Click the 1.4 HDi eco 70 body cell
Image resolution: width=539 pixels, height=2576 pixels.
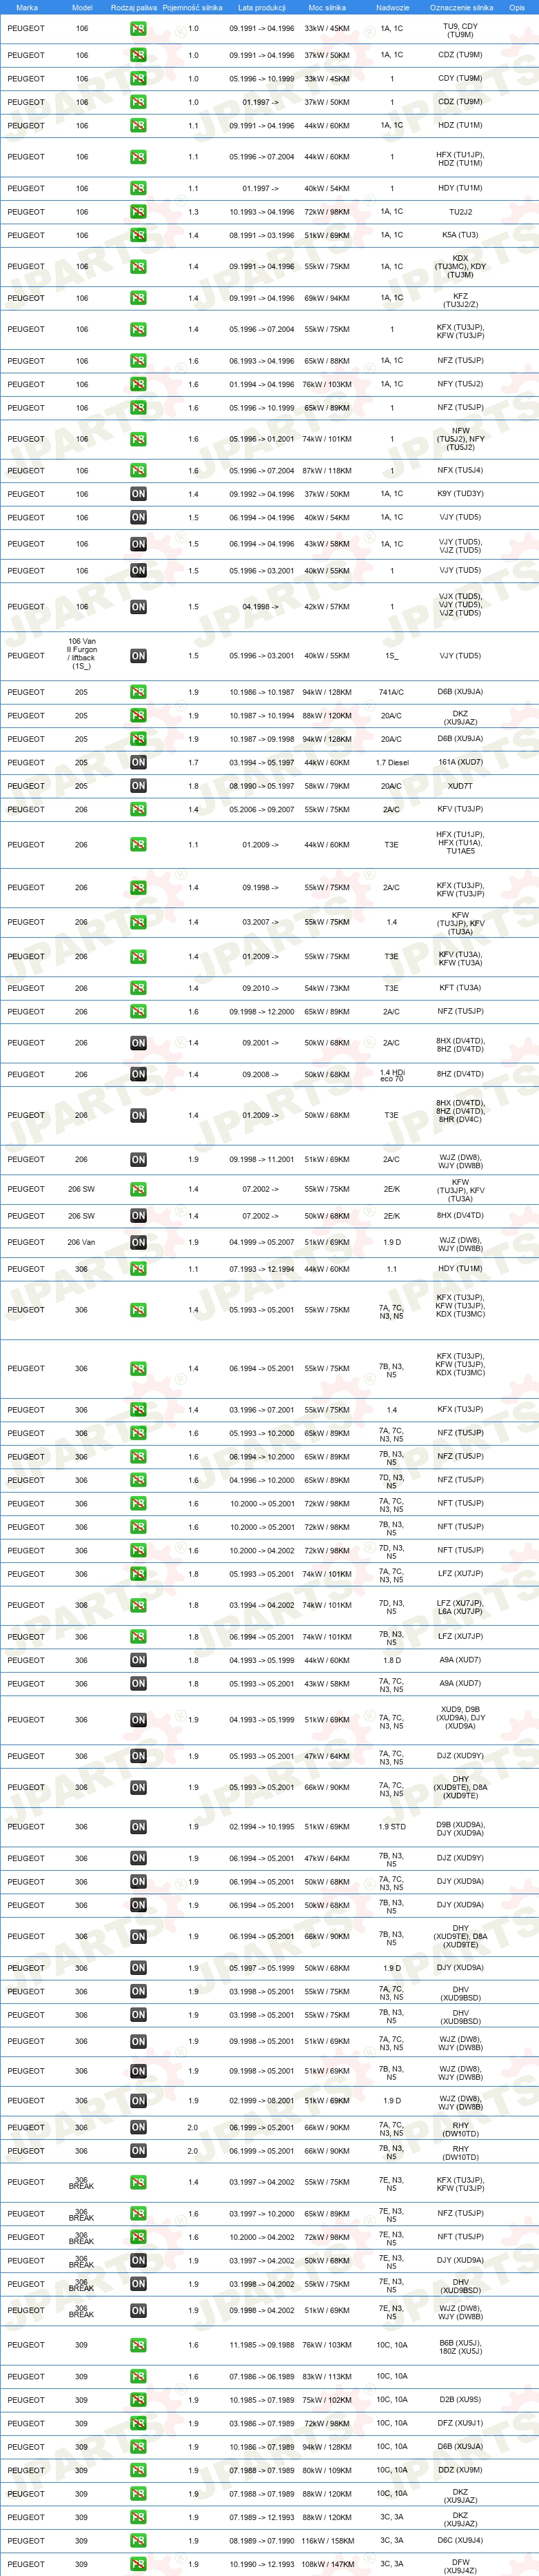[x=392, y=1075]
